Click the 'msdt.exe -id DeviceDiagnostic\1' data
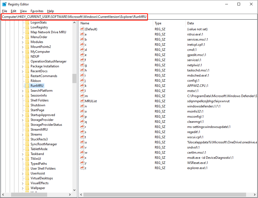 210,158
